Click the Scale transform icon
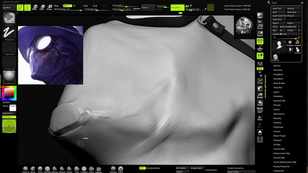This screenshot has width=308, height=173. [42, 8]
